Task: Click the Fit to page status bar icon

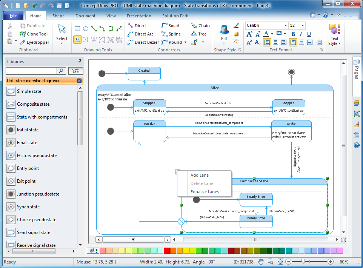Action: 280,262
